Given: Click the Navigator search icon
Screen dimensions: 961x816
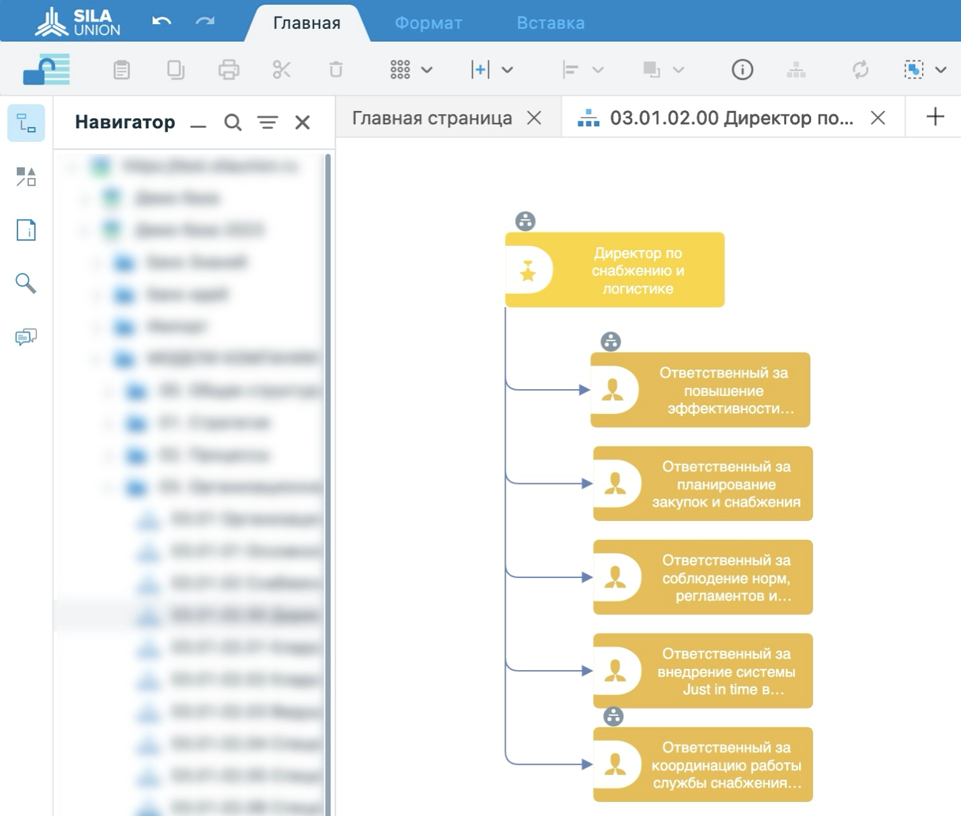Looking at the screenshot, I should coord(233,122).
